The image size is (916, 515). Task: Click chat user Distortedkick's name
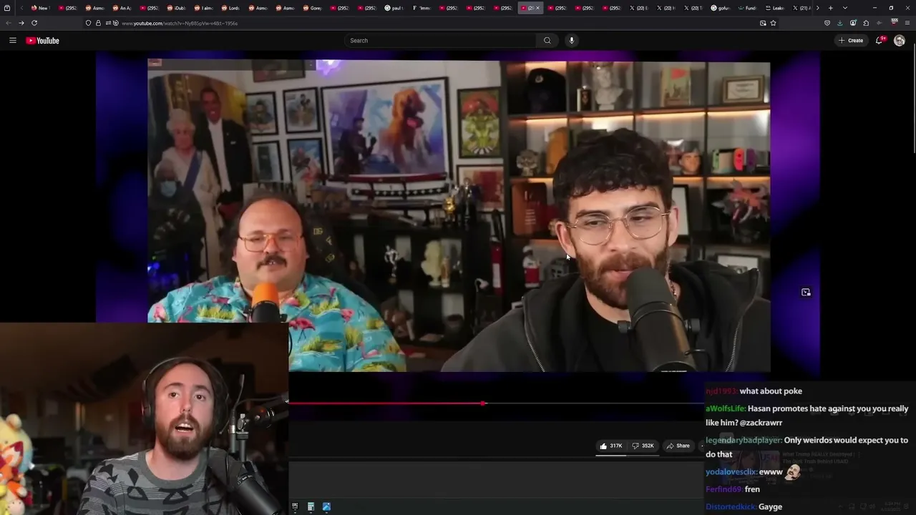pyautogui.click(x=731, y=507)
